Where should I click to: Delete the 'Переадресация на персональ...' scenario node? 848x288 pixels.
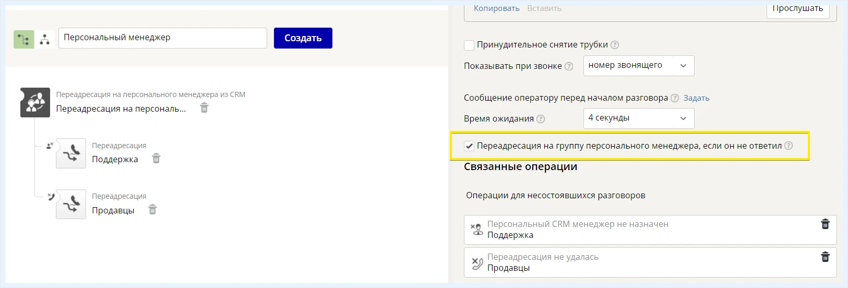pyautogui.click(x=205, y=107)
